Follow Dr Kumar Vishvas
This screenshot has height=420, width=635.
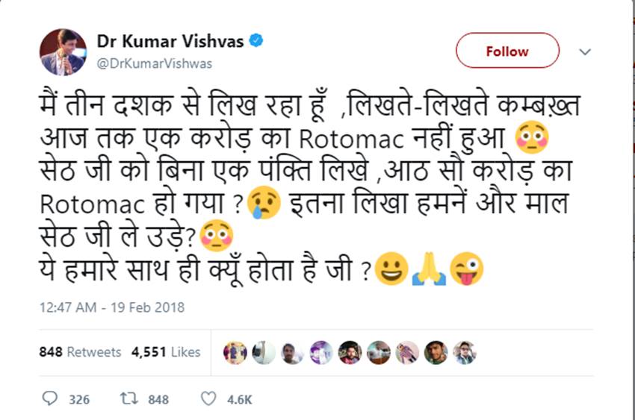click(507, 51)
